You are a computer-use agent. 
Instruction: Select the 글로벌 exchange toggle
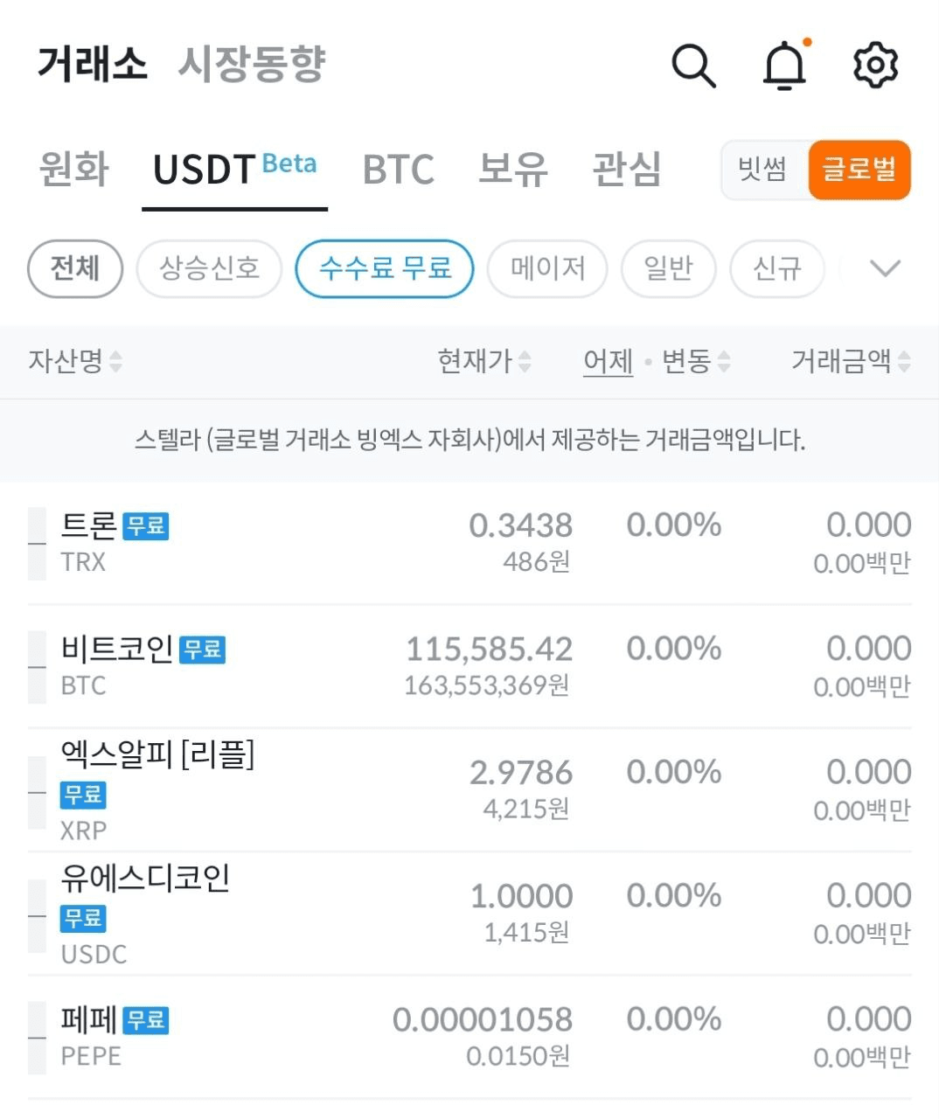(x=859, y=170)
